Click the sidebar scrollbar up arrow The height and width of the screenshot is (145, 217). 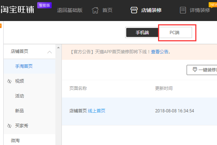click(58, 47)
